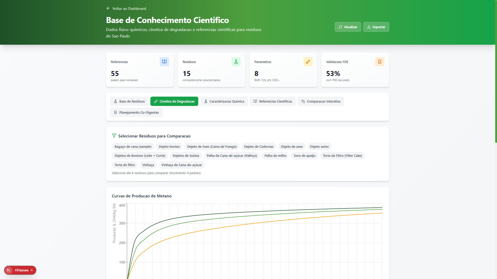The height and width of the screenshot is (279, 497).
Task: Click the book icon on Referencias card
Action: click(x=164, y=62)
